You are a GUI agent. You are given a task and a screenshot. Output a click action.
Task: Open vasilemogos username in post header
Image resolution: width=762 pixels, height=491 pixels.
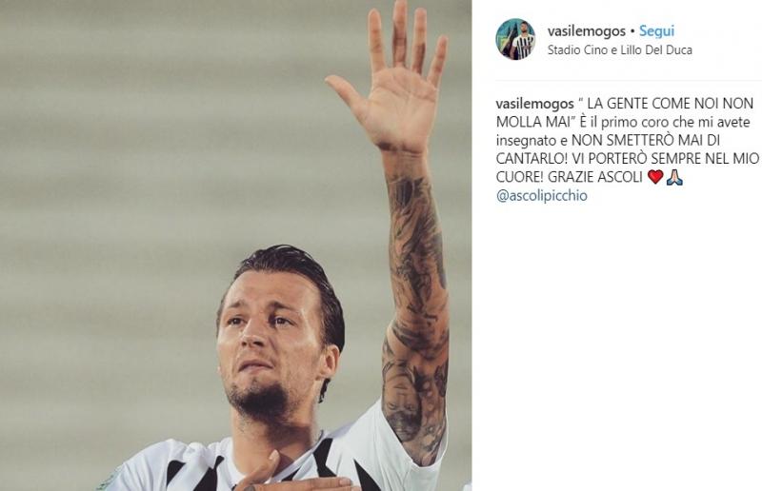coord(586,31)
